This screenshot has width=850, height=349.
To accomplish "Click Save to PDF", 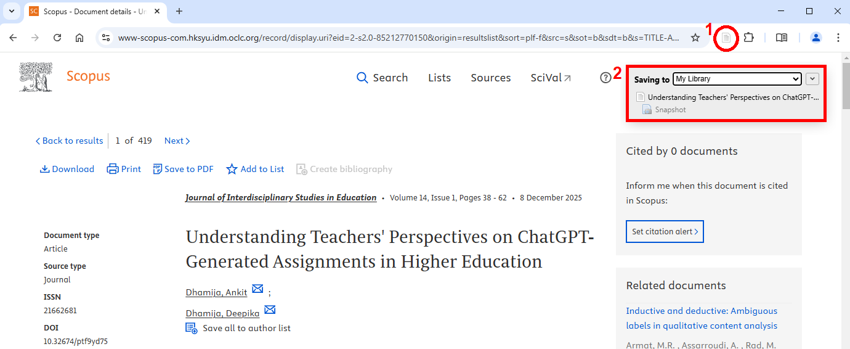I will (x=183, y=169).
